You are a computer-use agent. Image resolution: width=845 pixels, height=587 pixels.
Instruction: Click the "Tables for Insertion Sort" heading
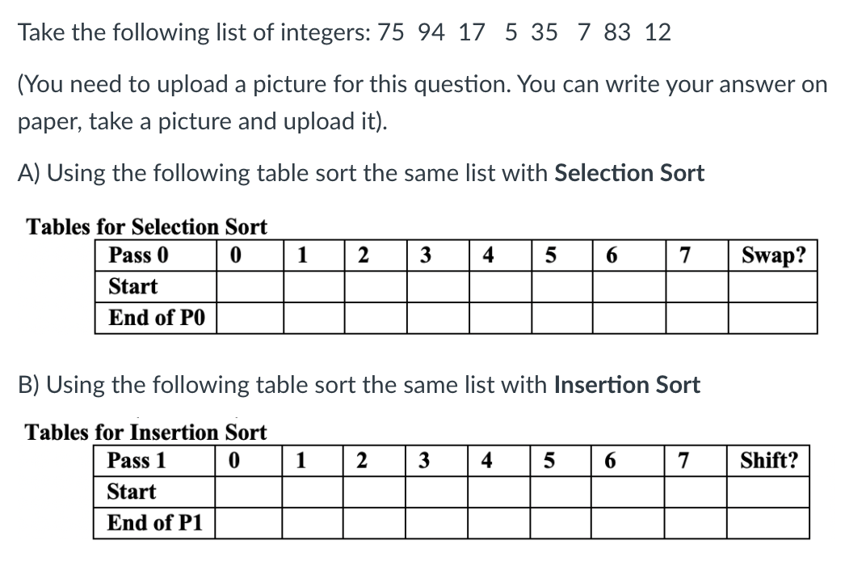pyautogui.click(x=146, y=433)
